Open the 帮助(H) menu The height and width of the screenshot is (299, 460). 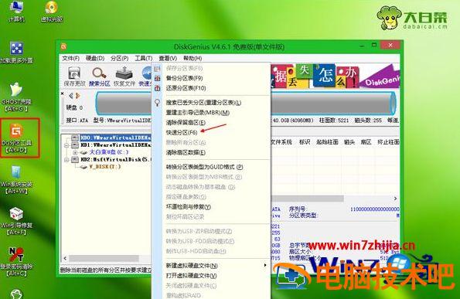[193, 59]
